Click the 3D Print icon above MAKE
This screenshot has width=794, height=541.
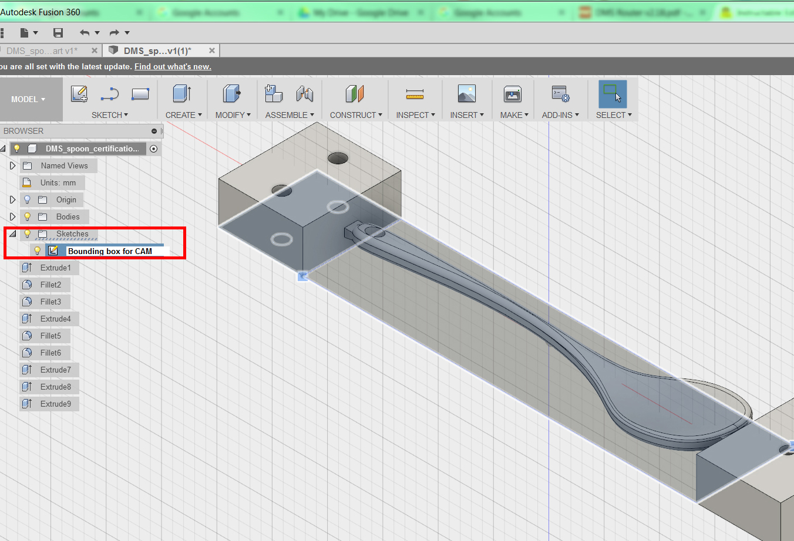coord(513,94)
